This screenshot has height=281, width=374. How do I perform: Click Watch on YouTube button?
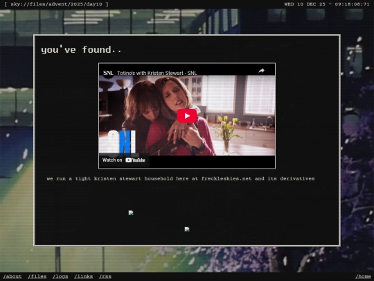[124, 160]
